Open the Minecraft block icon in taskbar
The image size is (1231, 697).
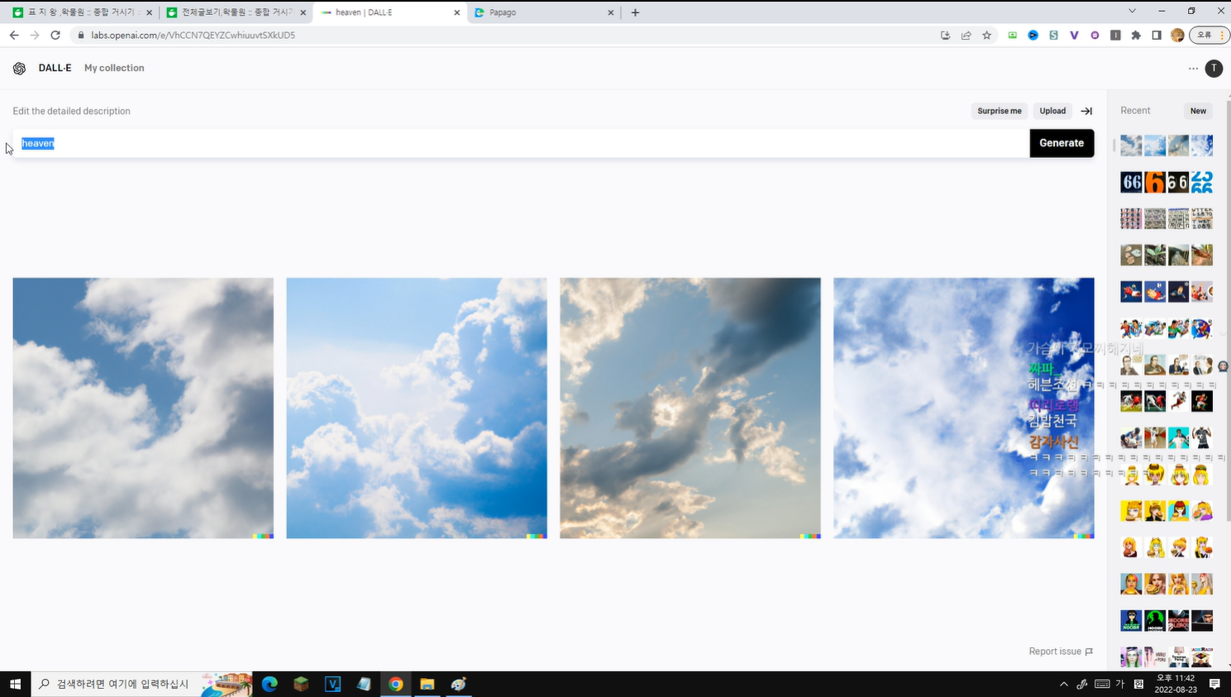pos(301,684)
